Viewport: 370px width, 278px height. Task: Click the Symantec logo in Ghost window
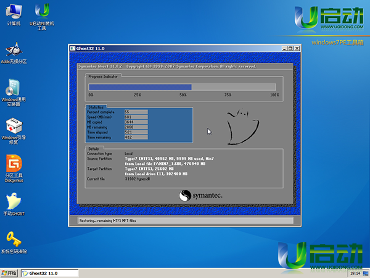[x=200, y=195]
